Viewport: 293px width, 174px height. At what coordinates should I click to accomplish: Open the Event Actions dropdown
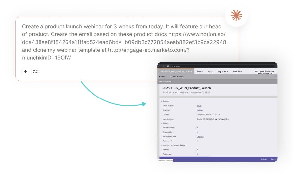(x=177, y=76)
